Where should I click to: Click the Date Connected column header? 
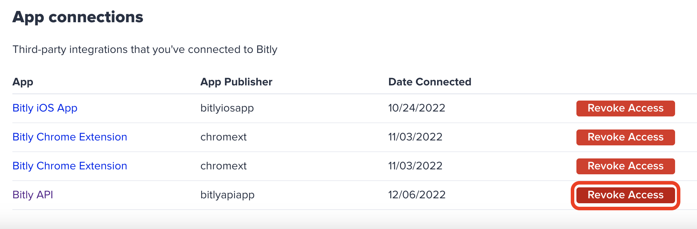tap(430, 82)
